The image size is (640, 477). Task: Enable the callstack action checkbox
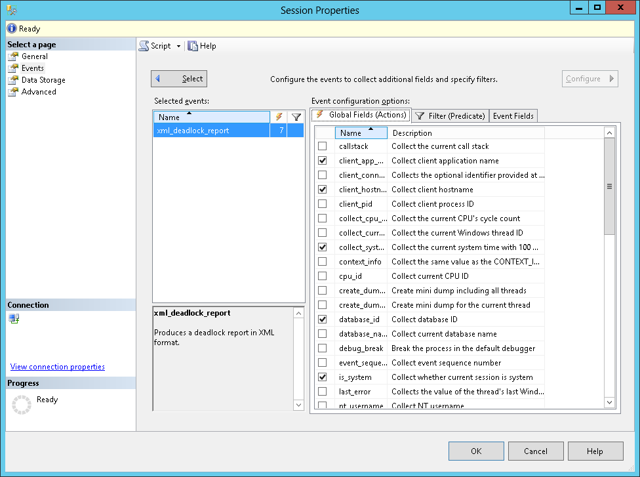click(322, 146)
